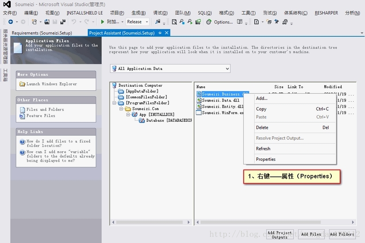Open the New Project dropdown arrow
This screenshot has width=365, height=243.
[40, 22]
